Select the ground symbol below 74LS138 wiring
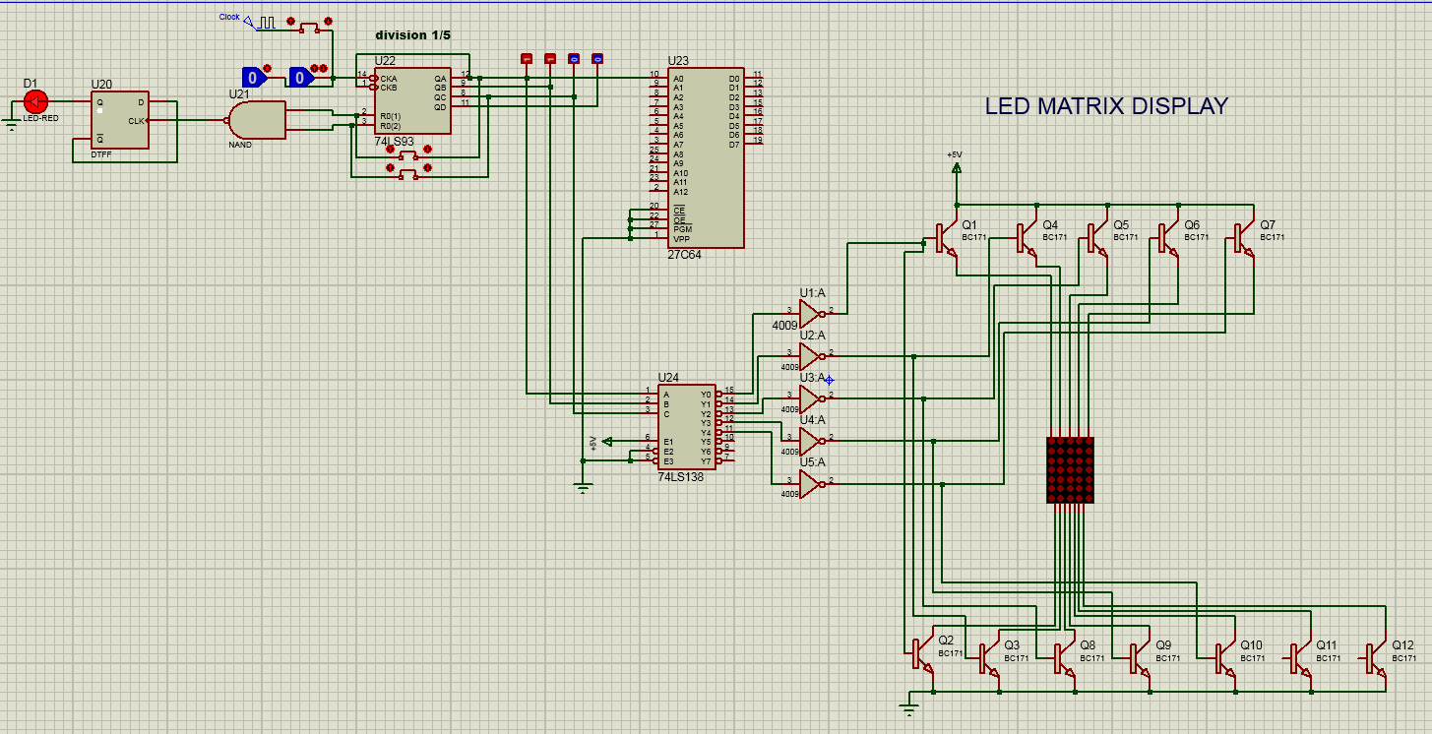Screen dimensions: 1432x734 tap(583, 486)
